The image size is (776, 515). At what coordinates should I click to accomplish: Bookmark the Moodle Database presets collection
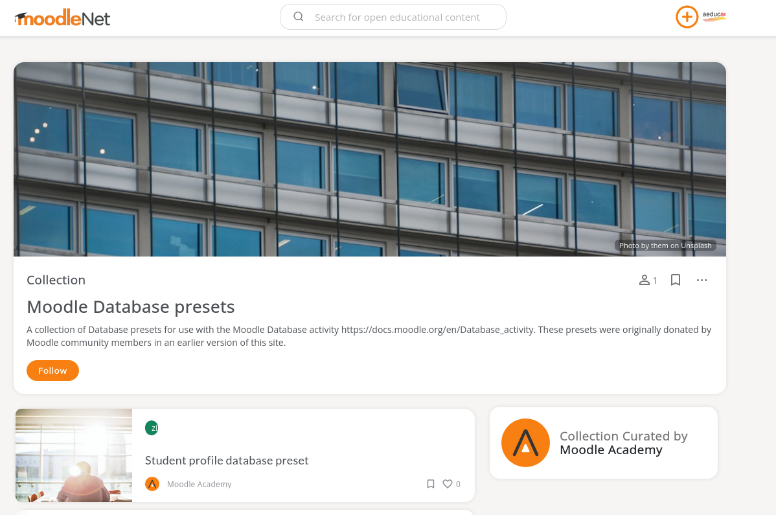[675, 280]
